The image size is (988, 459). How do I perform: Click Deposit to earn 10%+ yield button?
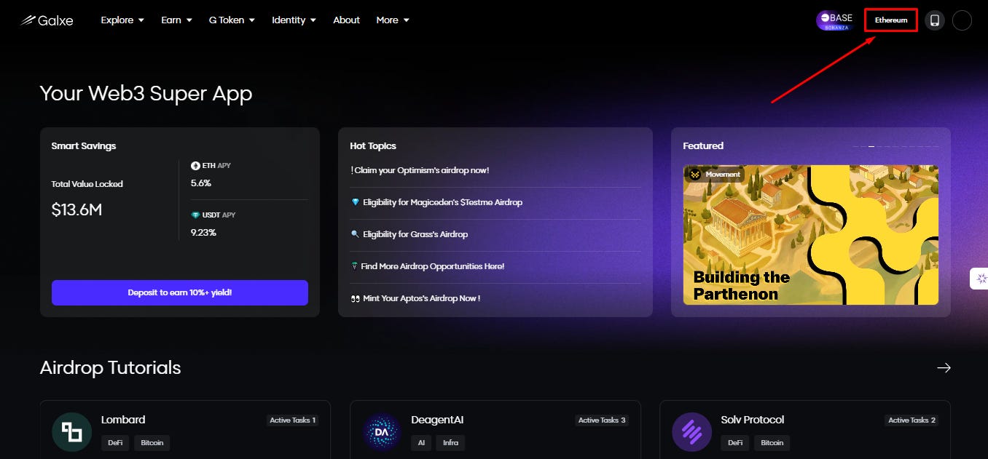click(180, 292)
